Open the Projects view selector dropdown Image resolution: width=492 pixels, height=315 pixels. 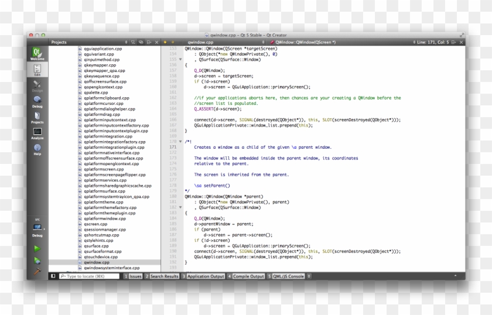[89, 42]
